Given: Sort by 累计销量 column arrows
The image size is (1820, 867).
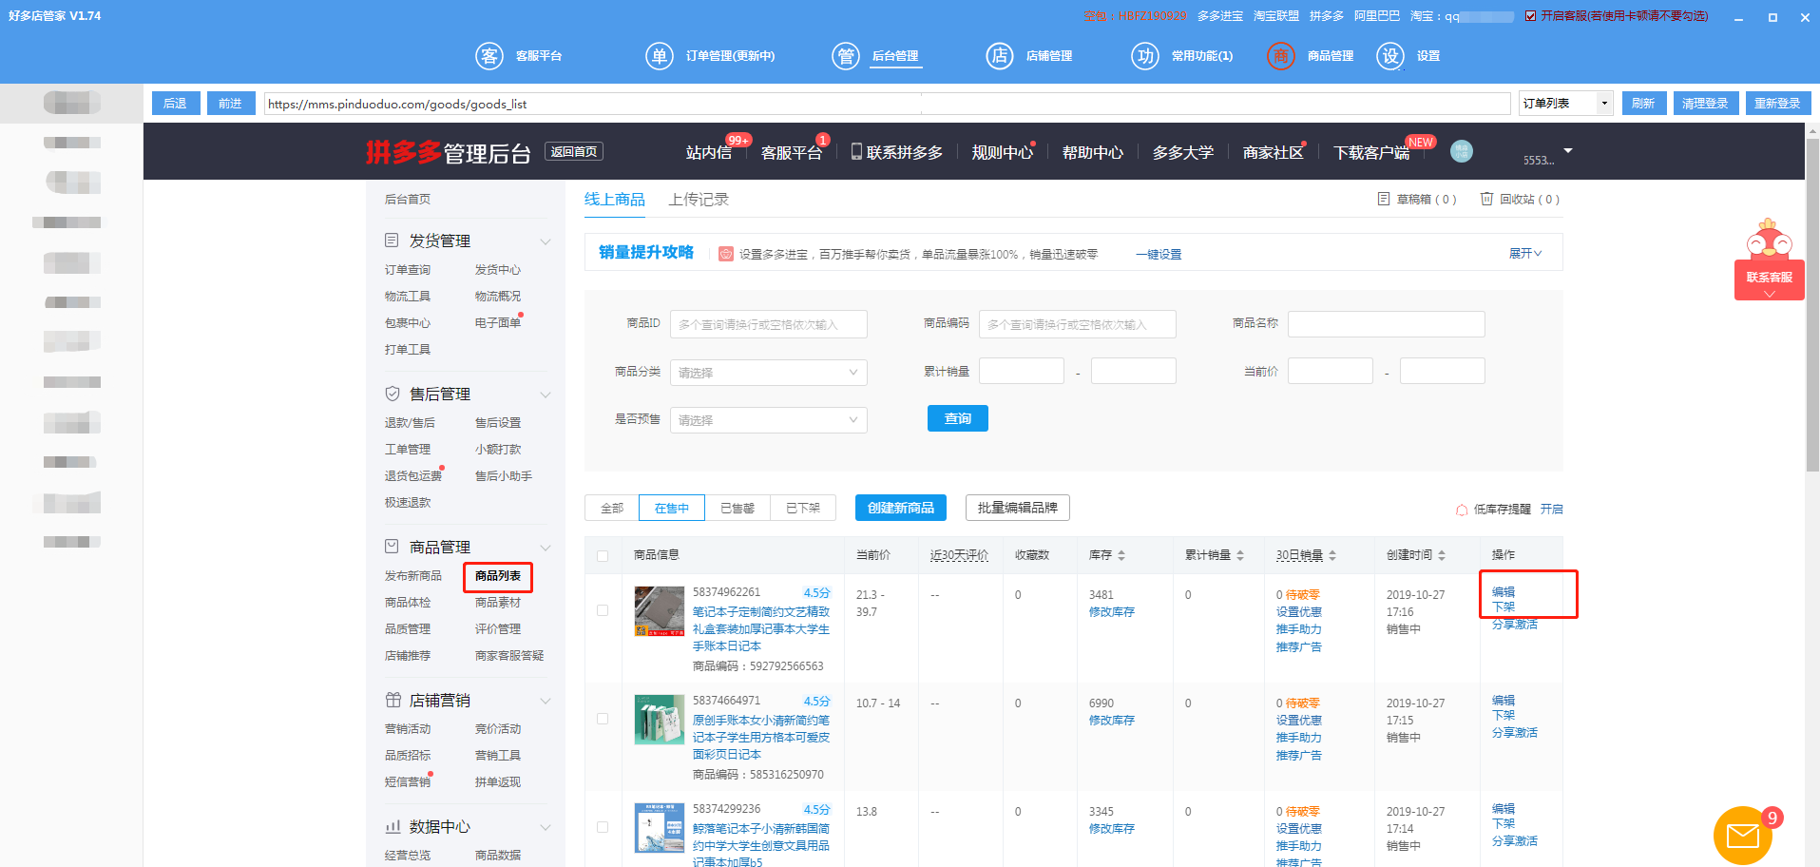Looking at the screenshot, I should tap(1240, 555).
